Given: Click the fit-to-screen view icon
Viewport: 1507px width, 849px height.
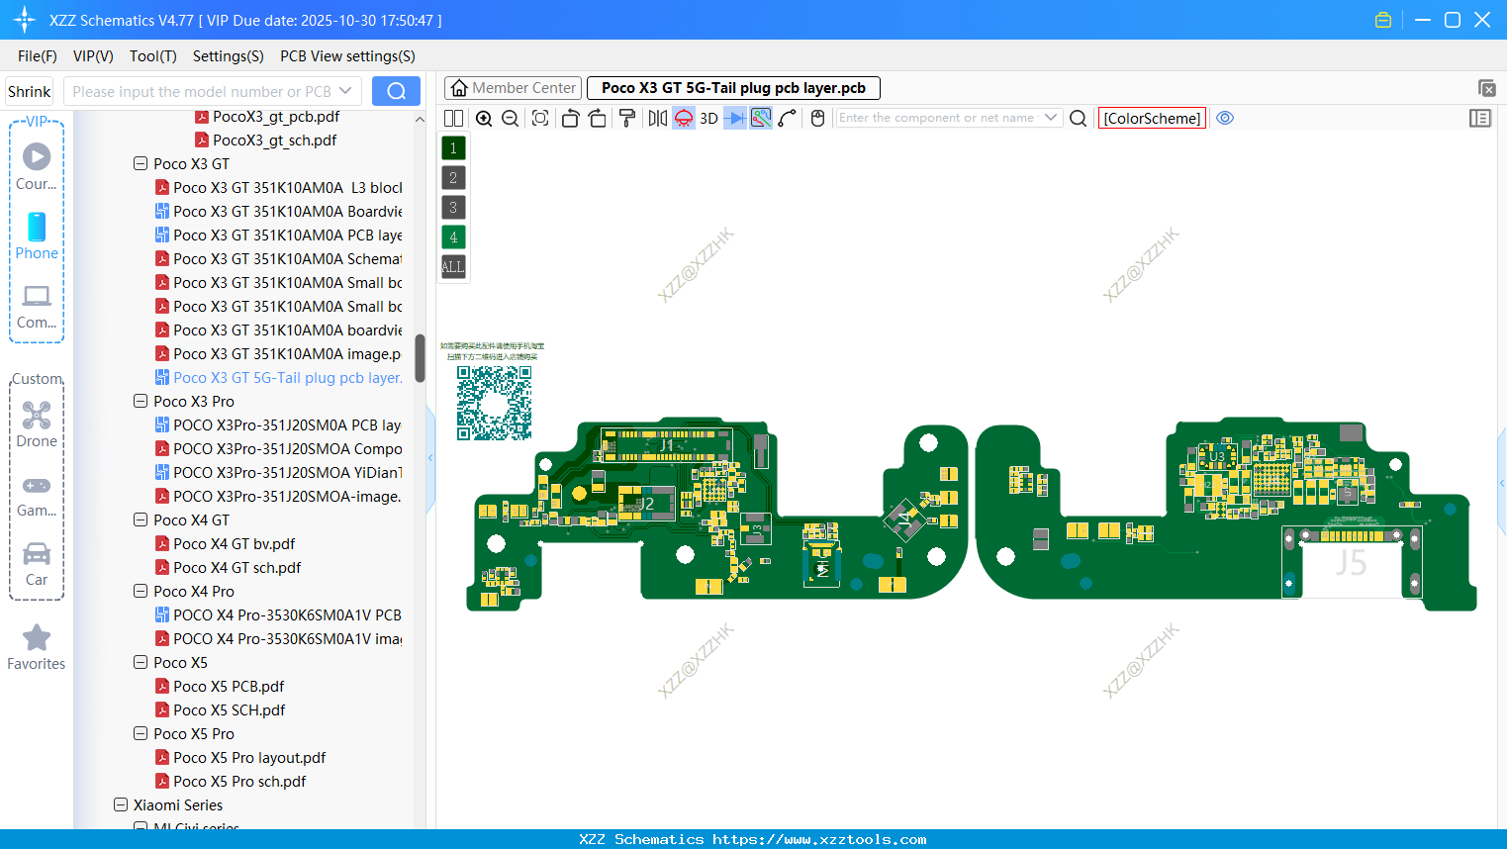Looking at the screenshot, I should coord(539,118).
